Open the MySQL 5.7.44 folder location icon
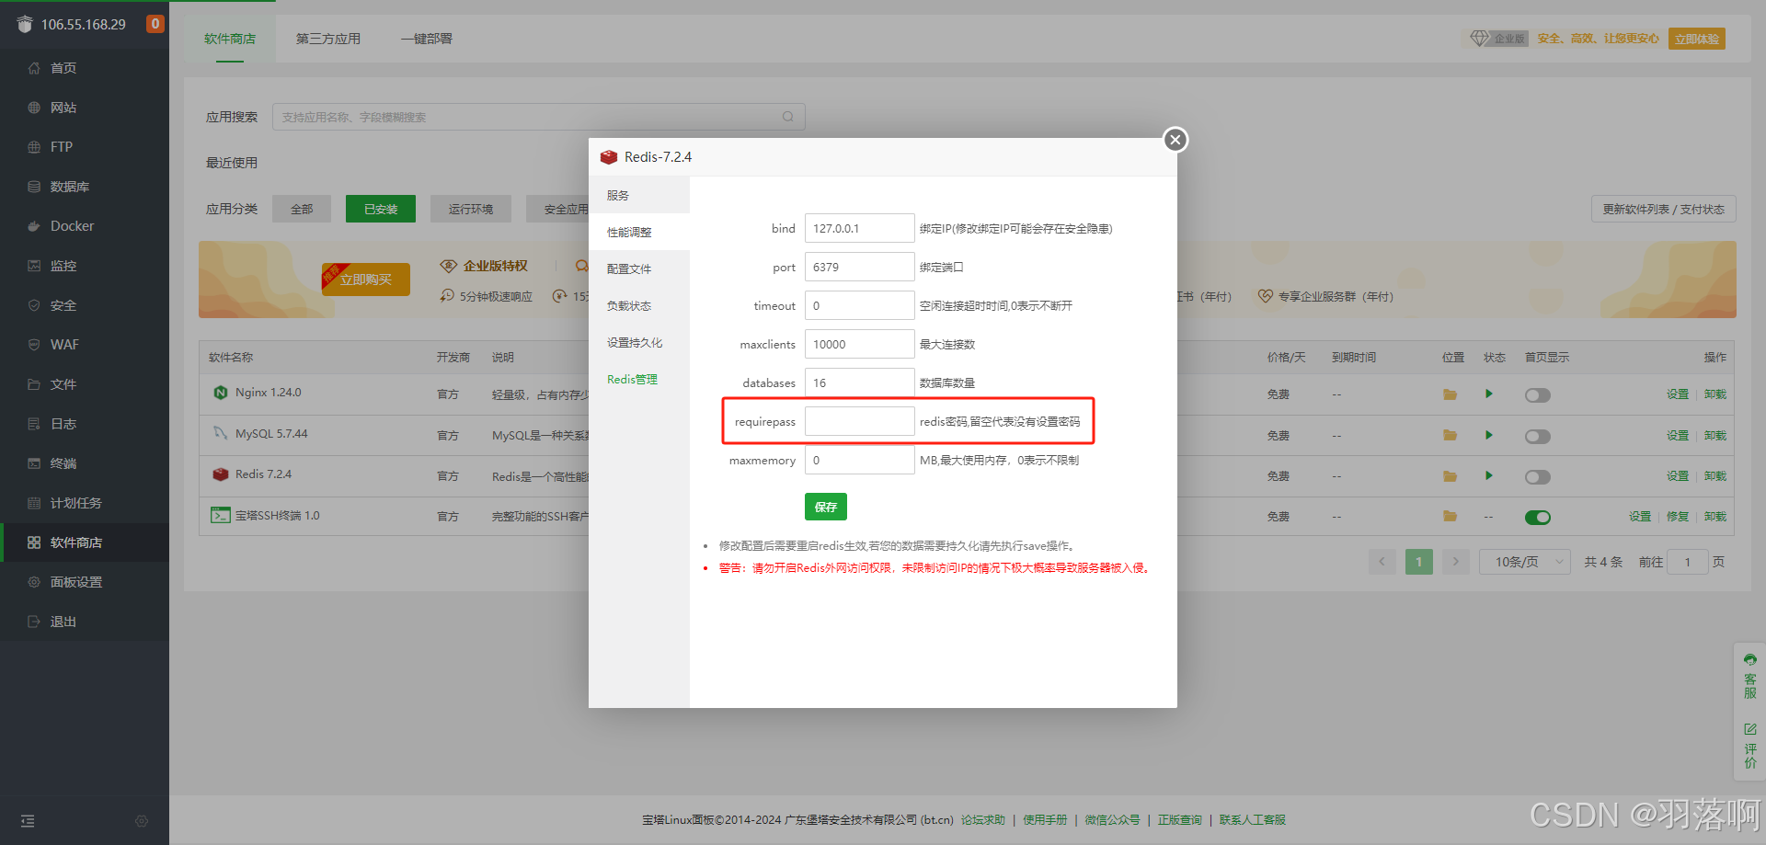1766x845 pixels. coord(1450,435)
